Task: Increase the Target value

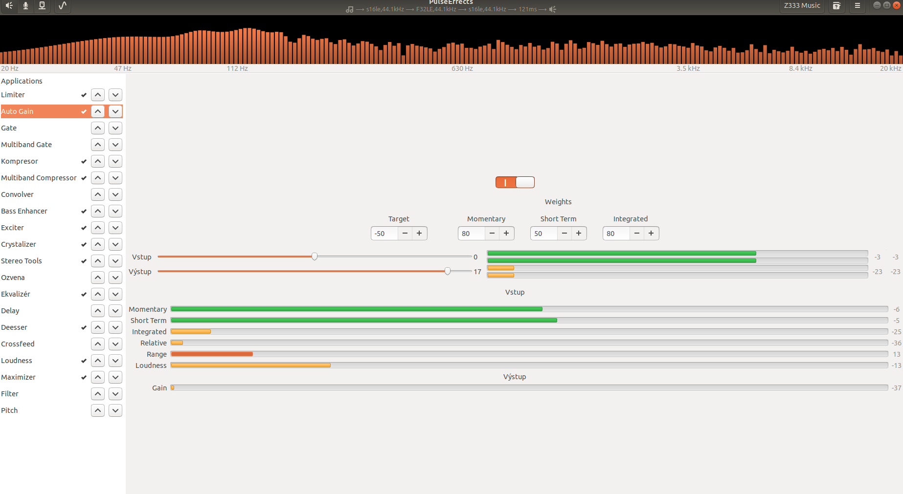Action: coord(419,234)
